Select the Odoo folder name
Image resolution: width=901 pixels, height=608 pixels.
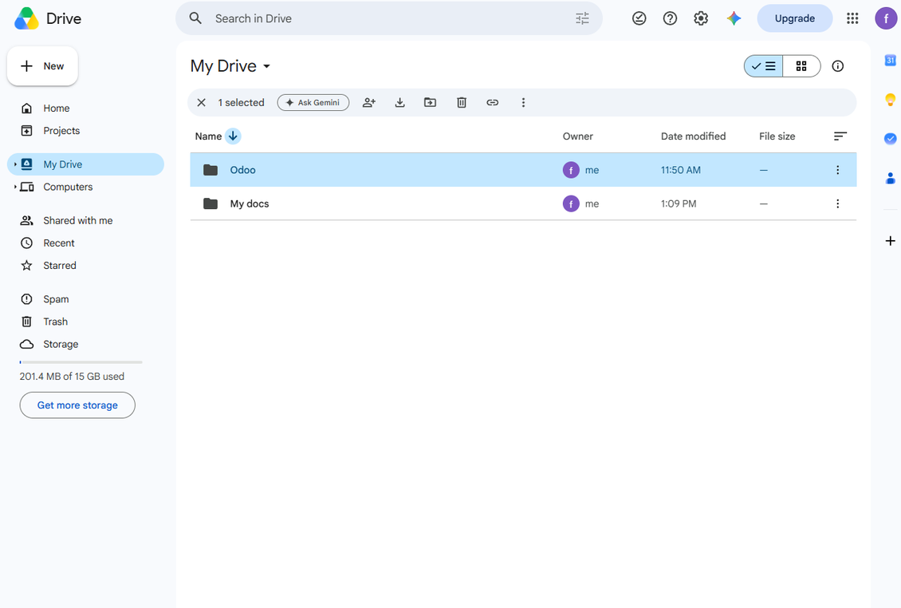242,170
